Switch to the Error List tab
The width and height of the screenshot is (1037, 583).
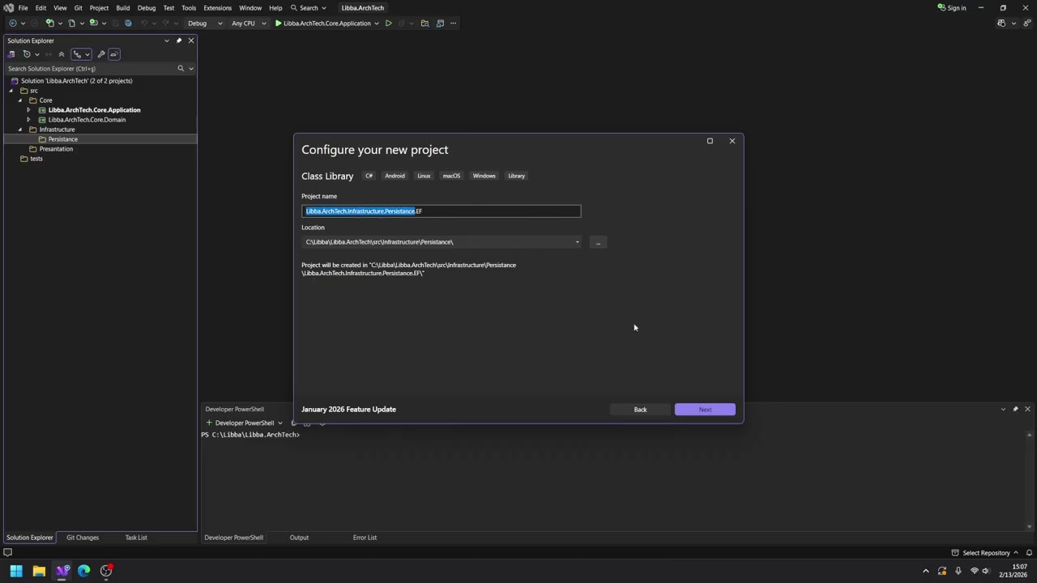point(365,538)
